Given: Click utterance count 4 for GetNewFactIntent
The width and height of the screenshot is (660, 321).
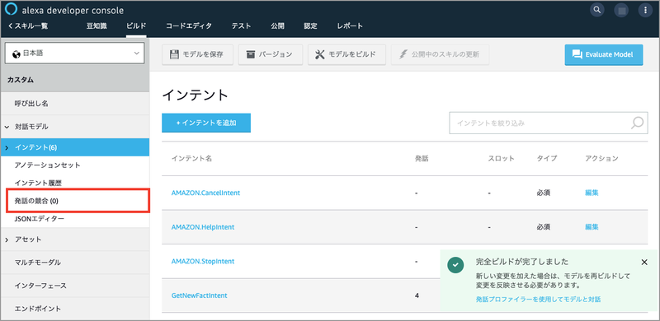Looking at the screenshot, I should [417, 295].
